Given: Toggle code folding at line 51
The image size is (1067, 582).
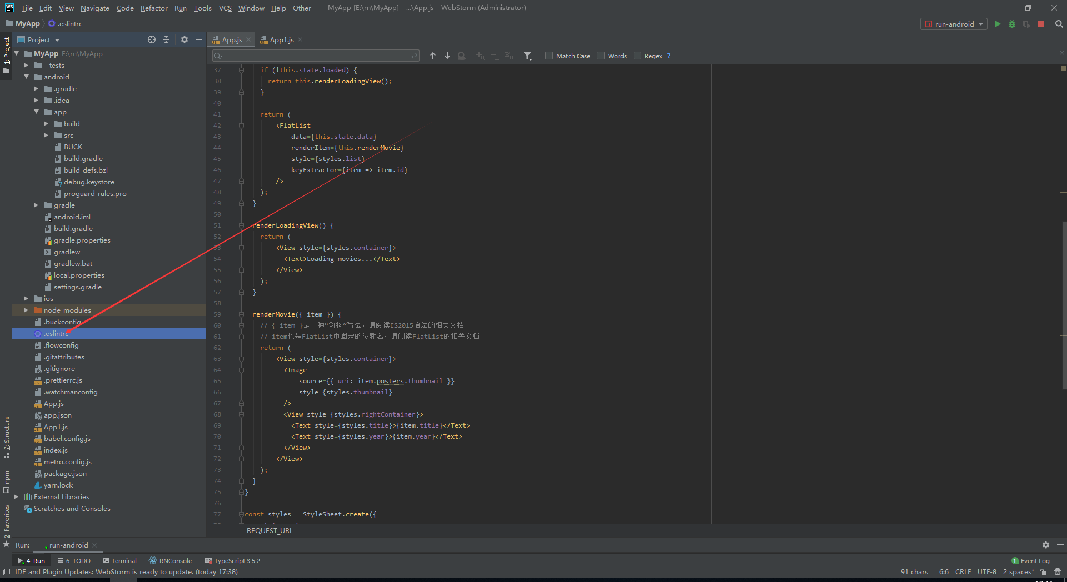Looking at the screenshot, I should (x=241, y=225).
